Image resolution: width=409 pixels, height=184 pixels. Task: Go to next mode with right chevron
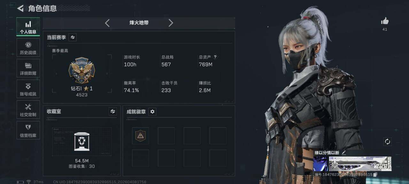click(171, 23)
